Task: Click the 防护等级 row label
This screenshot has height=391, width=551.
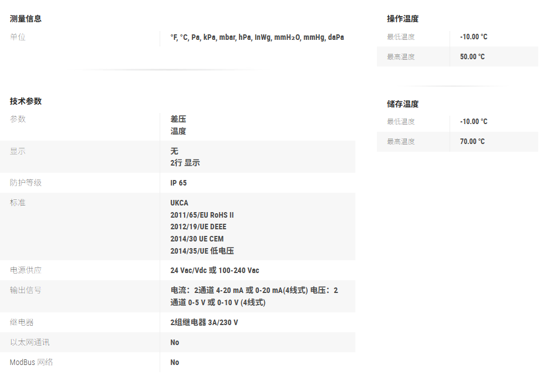Action: [x=25, y=183]
